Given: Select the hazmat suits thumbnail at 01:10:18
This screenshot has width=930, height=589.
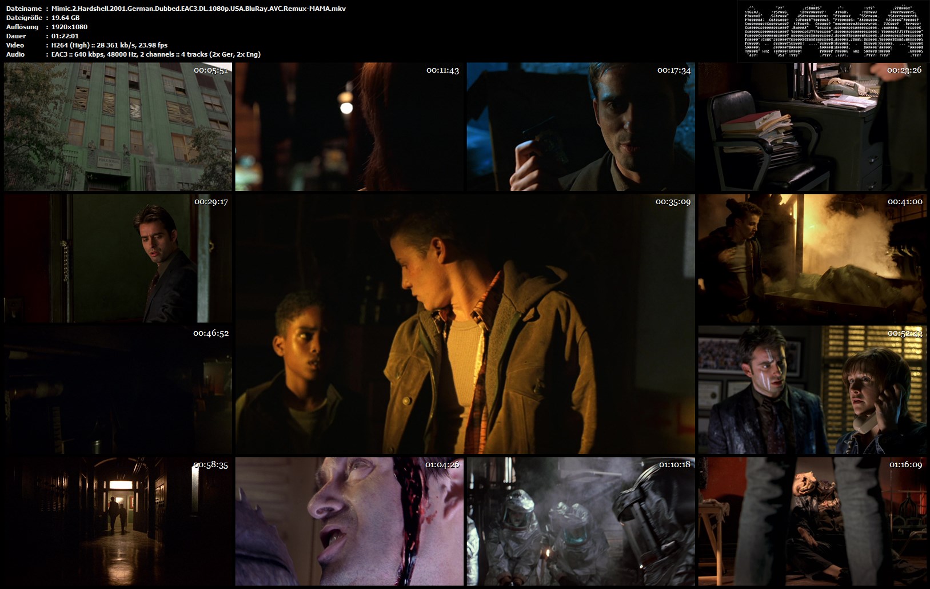Looking at the screenshot, I should [x=581, y=522].
